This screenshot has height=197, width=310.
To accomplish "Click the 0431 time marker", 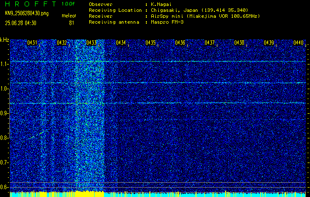I will tap(32, 43).
